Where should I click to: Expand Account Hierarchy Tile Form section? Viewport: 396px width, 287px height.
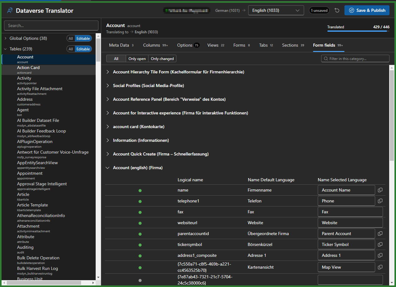tap(108, 72)
